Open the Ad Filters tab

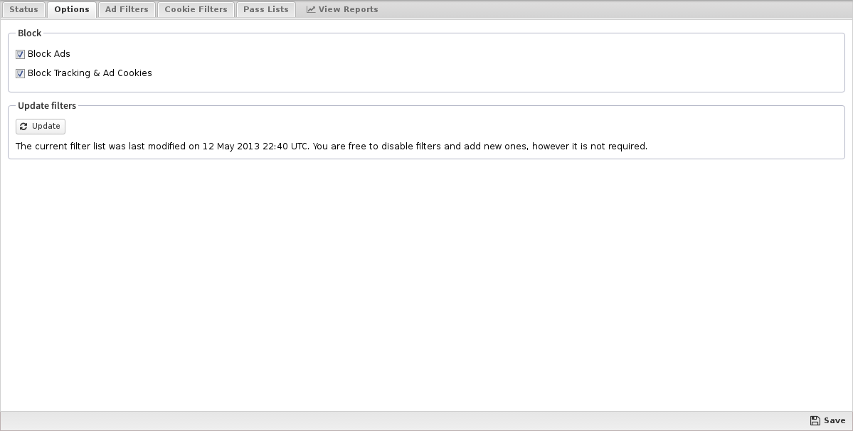coord(127,9)
